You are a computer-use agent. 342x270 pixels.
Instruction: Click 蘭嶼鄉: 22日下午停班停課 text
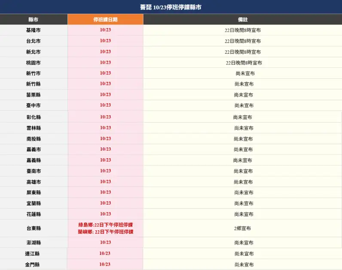(106, 232)
